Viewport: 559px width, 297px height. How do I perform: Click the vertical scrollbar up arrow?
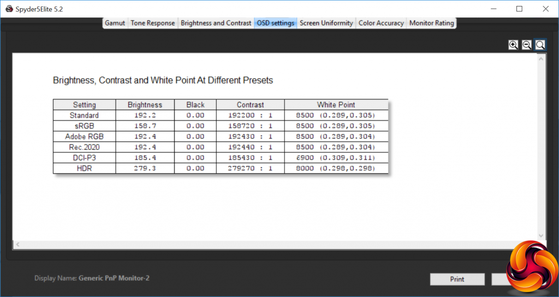pyautogui.click(x=541, y=58)
